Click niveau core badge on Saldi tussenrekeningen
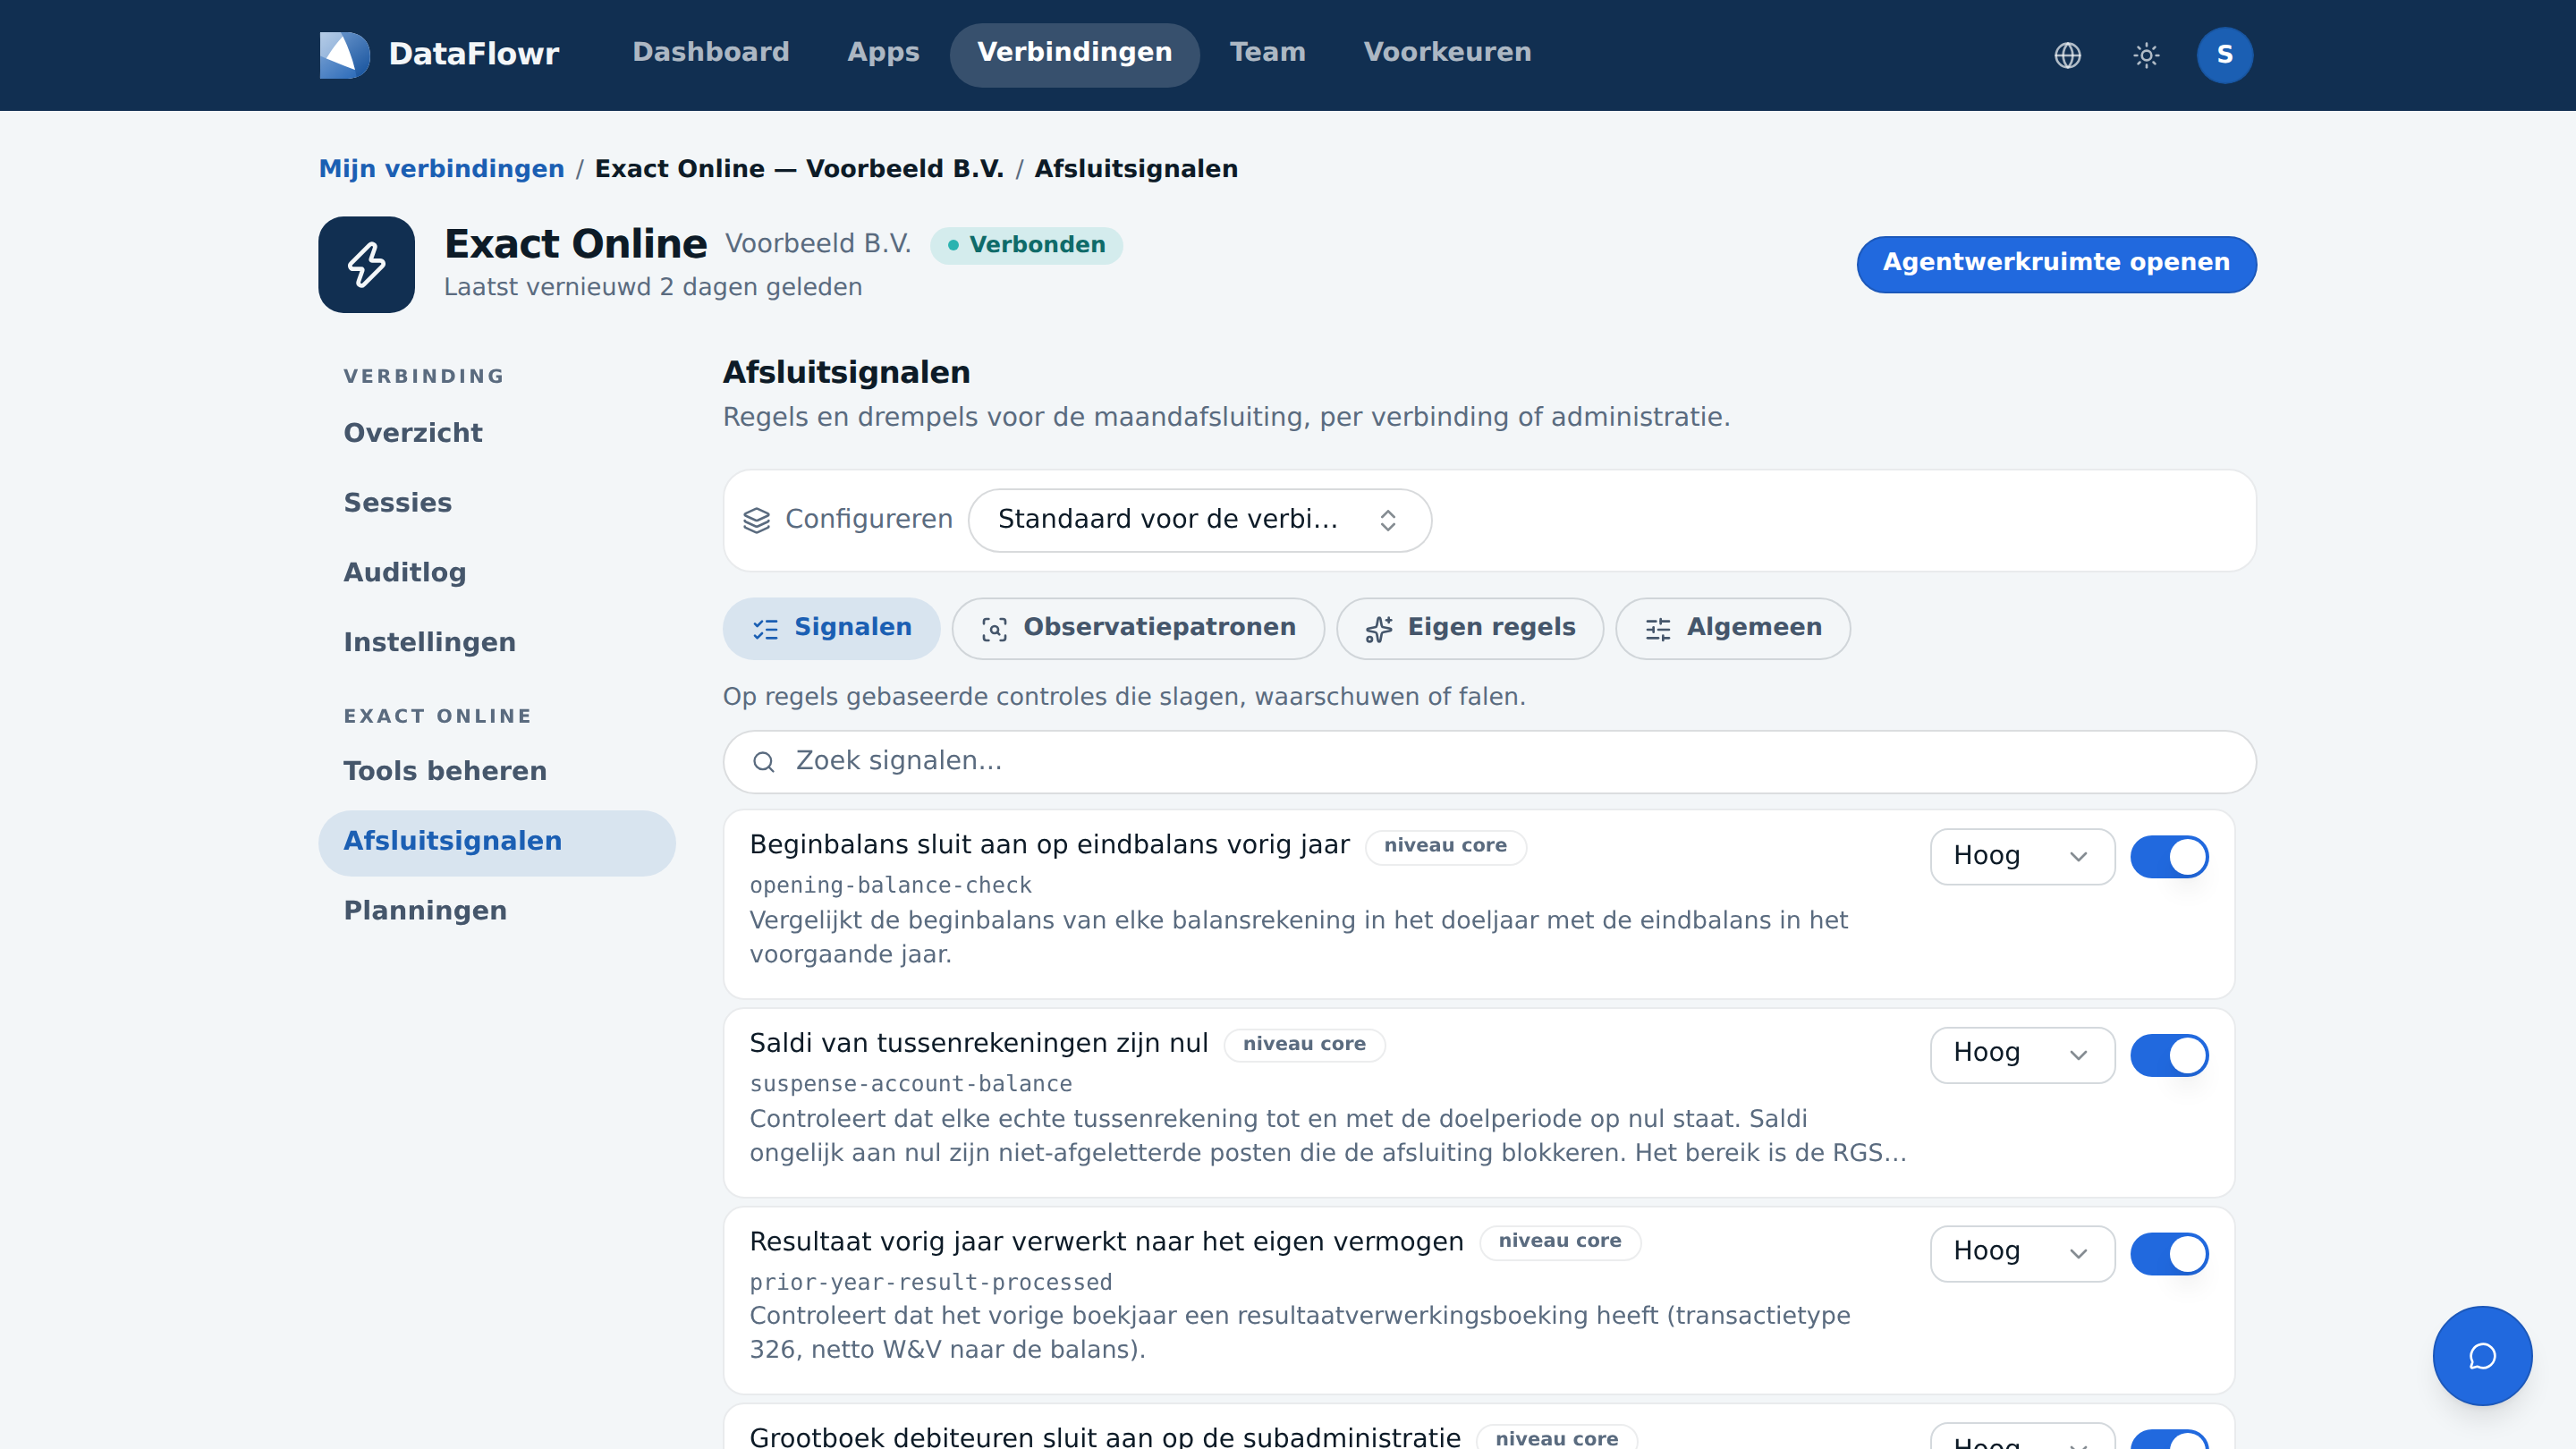This screenshot has height=1449, width=2576. 1304,1044
